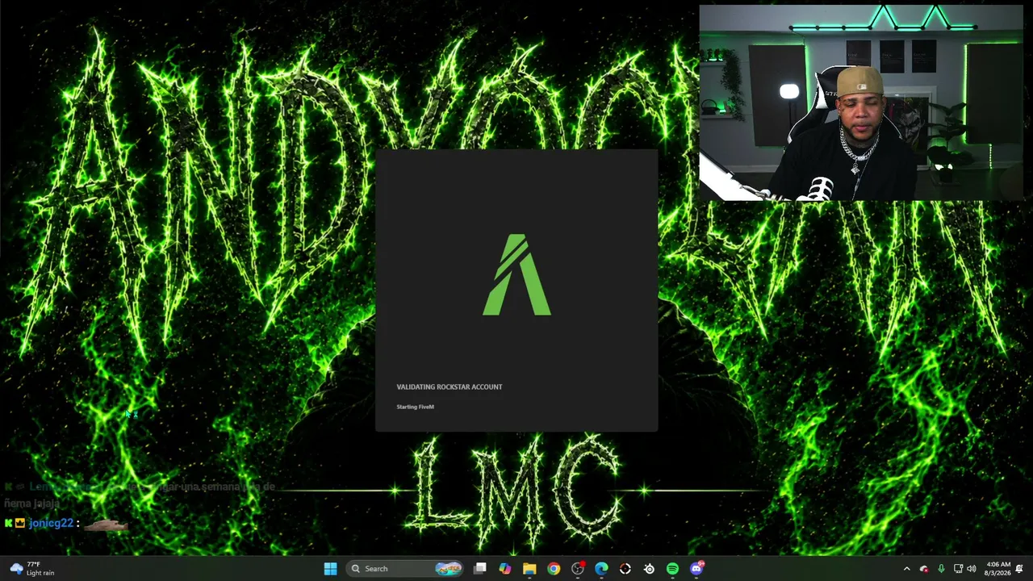This screenshot has height=581, width=1033.
Task: Click the green microphone tray icon
Action: (x=941, y=569)
